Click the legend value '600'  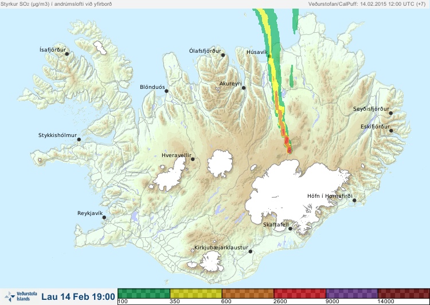coord(226,302)
